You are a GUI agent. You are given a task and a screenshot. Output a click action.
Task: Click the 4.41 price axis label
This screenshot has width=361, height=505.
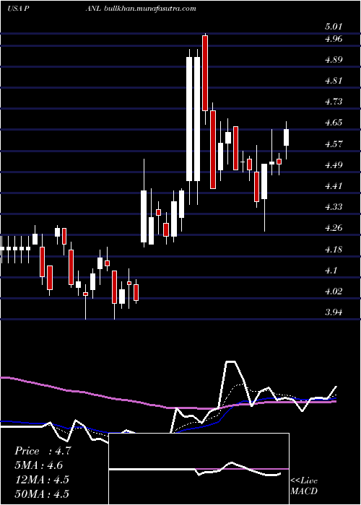[x=334, y=186]
